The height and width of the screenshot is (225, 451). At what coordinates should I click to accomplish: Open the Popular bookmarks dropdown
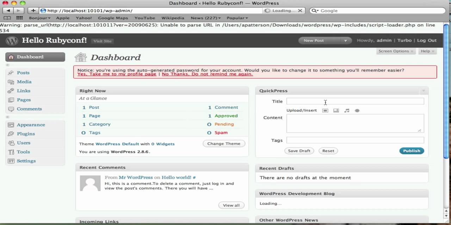click(x=237, y=18)
